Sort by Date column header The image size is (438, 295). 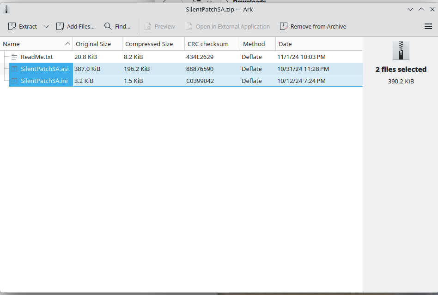(x=319, y=44)
